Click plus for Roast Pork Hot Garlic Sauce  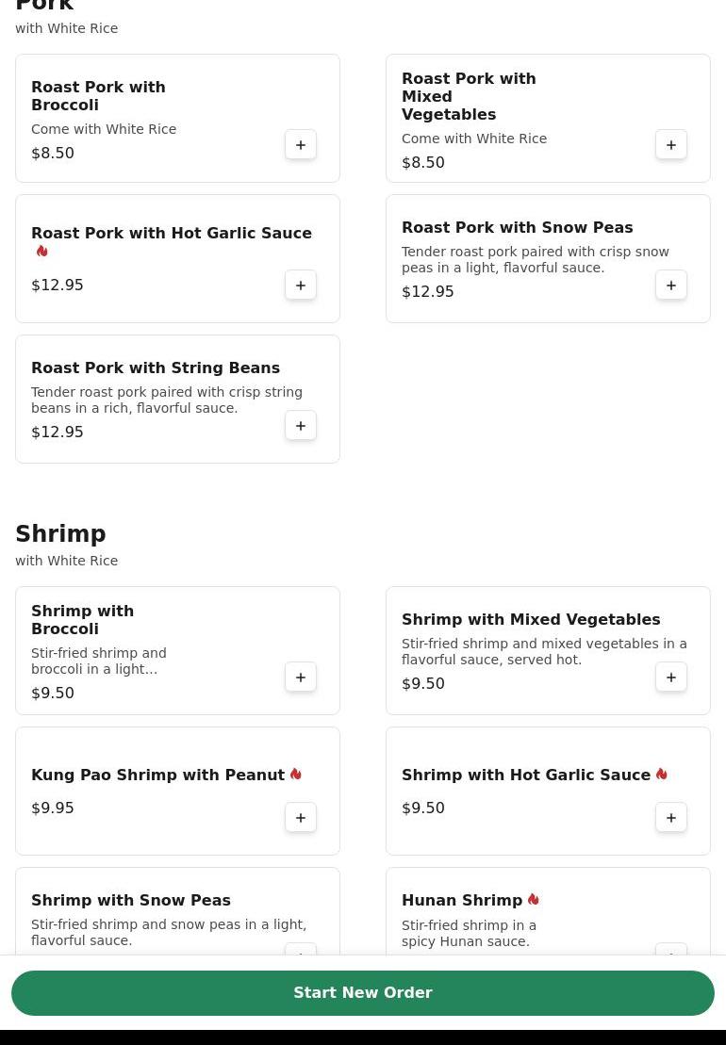301,286
